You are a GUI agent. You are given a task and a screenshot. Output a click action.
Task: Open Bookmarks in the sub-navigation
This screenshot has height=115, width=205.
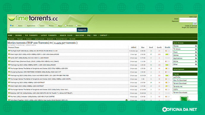[x=50, y=39]
